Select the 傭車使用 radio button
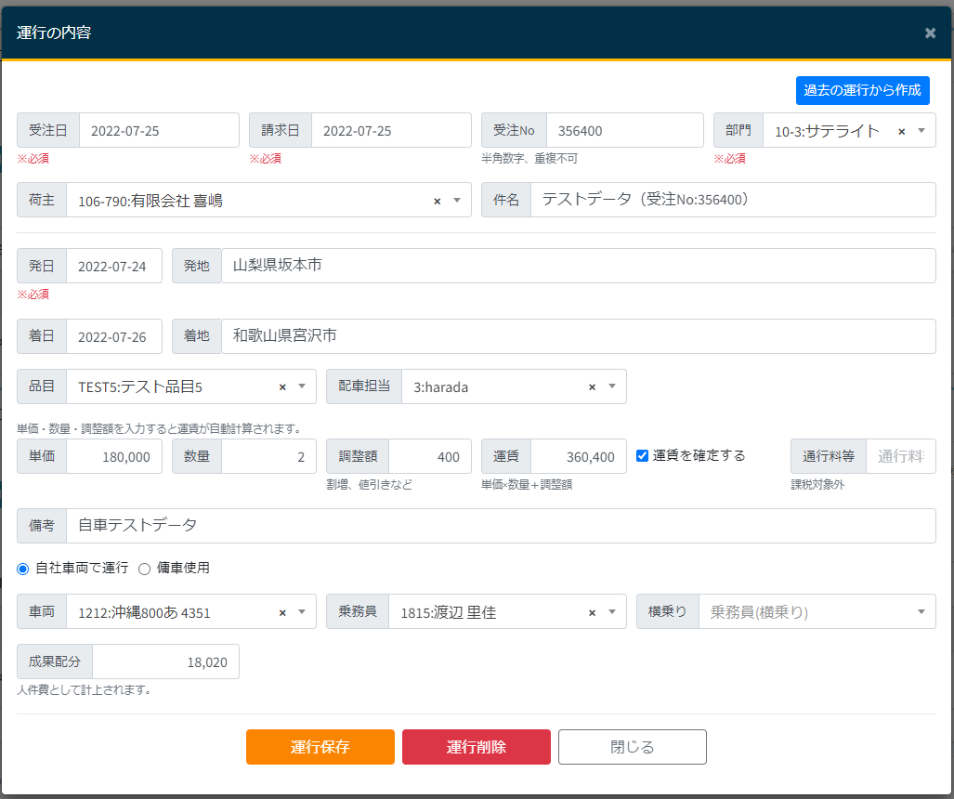The height and width of the screenshot is (799, 954). pyautogui.click(x=144, y=568)
